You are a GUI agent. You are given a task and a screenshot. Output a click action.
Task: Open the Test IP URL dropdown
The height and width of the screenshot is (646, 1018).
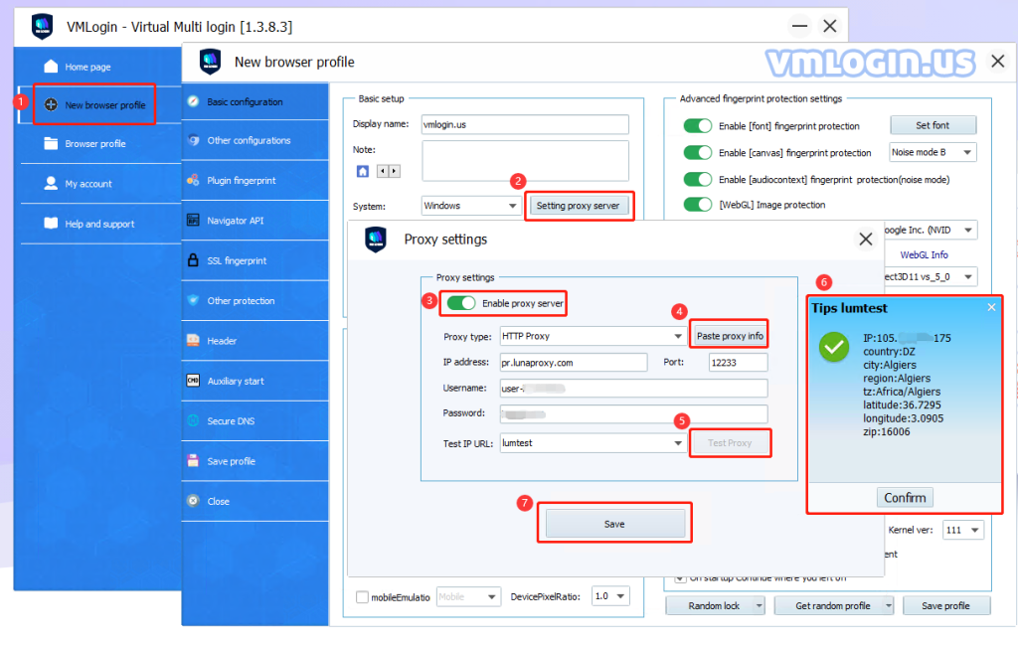593,443
